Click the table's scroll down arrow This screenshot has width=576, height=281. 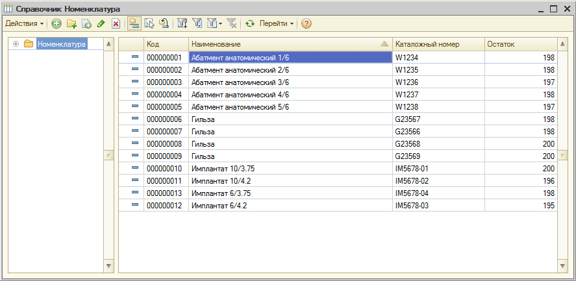coord(562,266)
